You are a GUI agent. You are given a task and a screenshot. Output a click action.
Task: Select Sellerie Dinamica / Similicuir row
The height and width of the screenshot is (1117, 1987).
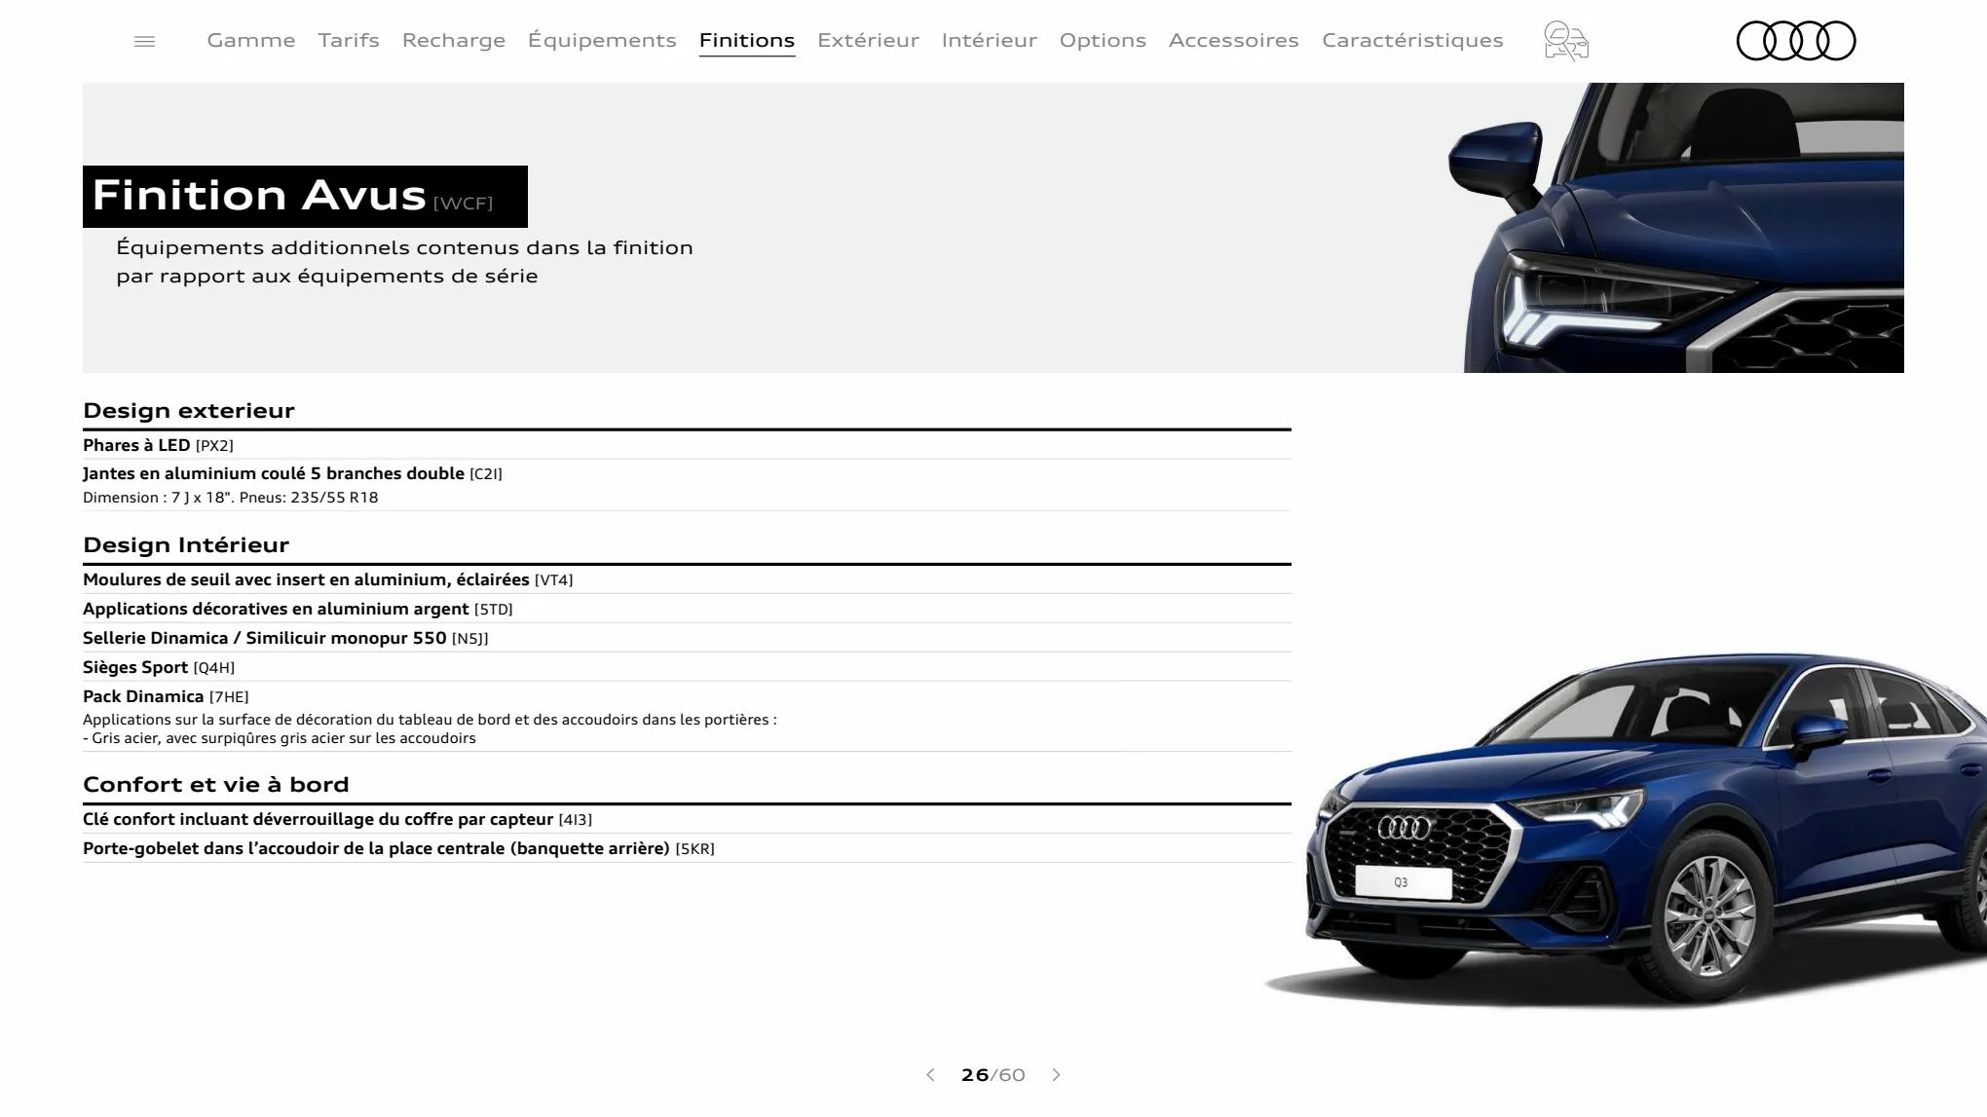coord(687,638)
